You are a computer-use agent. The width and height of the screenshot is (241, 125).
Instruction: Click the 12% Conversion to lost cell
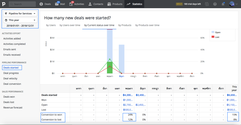(x=130, y=120)
